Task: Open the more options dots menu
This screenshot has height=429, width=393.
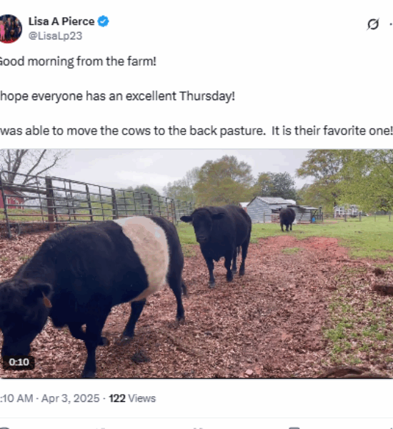Action: point(391,24)
